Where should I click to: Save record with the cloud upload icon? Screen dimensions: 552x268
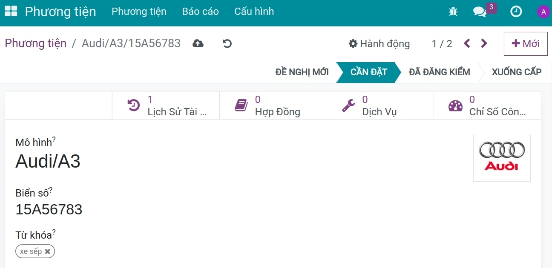pyautogui.click(x=198, y=43)
